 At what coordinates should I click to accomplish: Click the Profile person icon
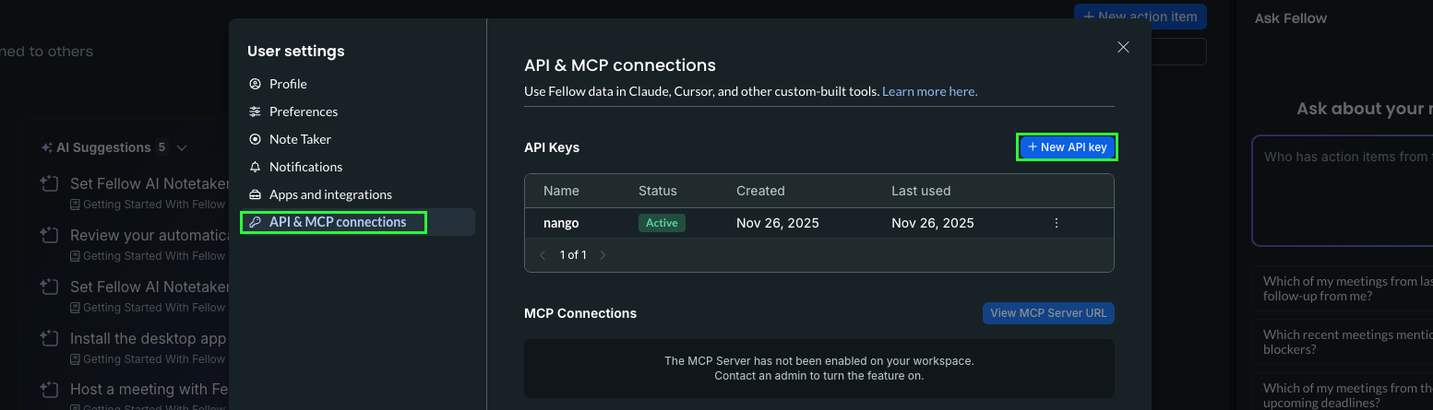click(x=255, y=84)
